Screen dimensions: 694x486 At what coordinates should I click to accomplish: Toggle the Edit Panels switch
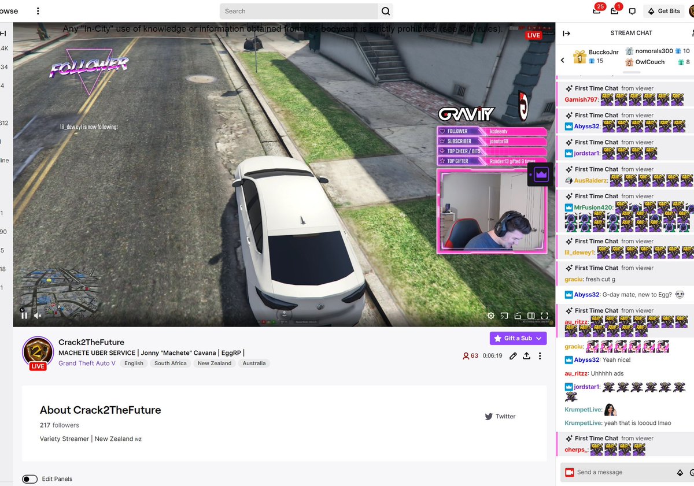tap(30, 479)
